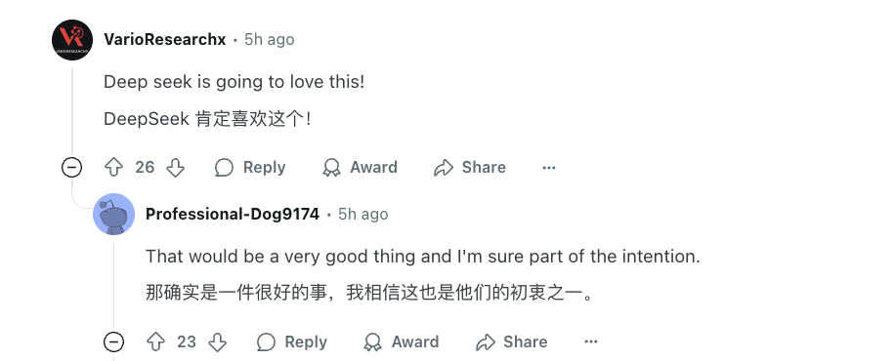The image size is (895, 361).
Task: Share Professional-Dog9174's reply
Action: tap(511, 341)
